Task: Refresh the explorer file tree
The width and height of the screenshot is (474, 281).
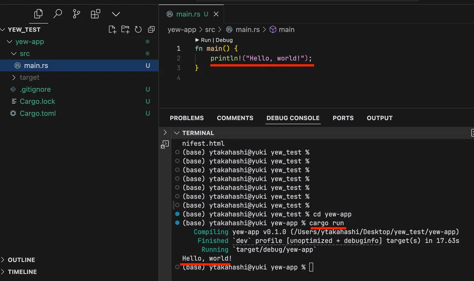Action: pos(138,30)
